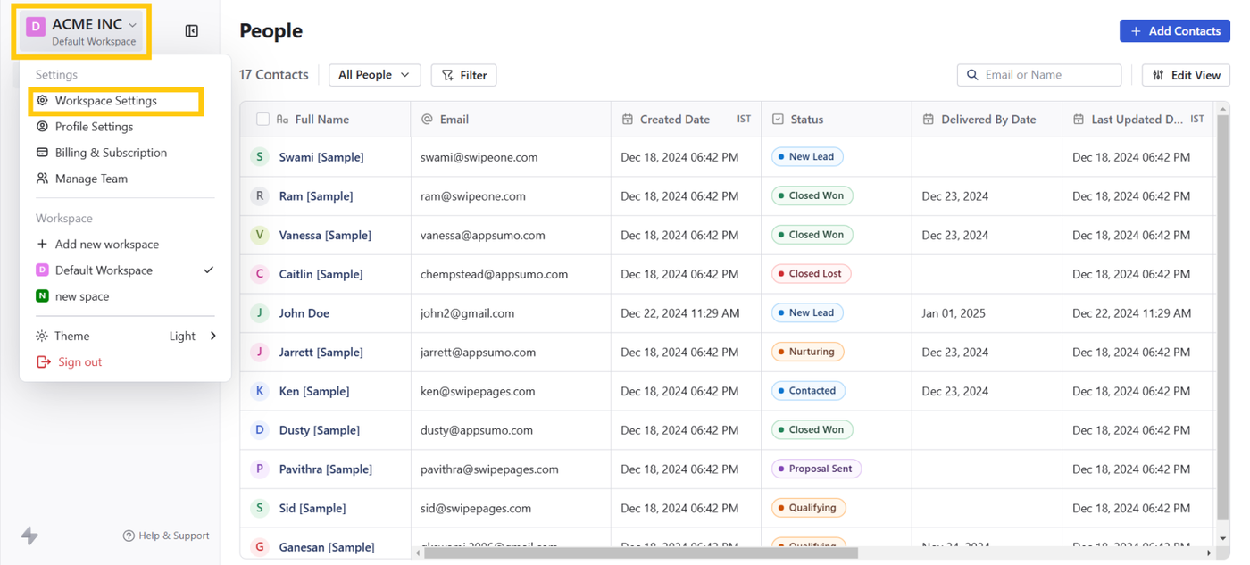Toggle the select-all checkbox in header
The image size is (1250, 565).
pos(262,119)
